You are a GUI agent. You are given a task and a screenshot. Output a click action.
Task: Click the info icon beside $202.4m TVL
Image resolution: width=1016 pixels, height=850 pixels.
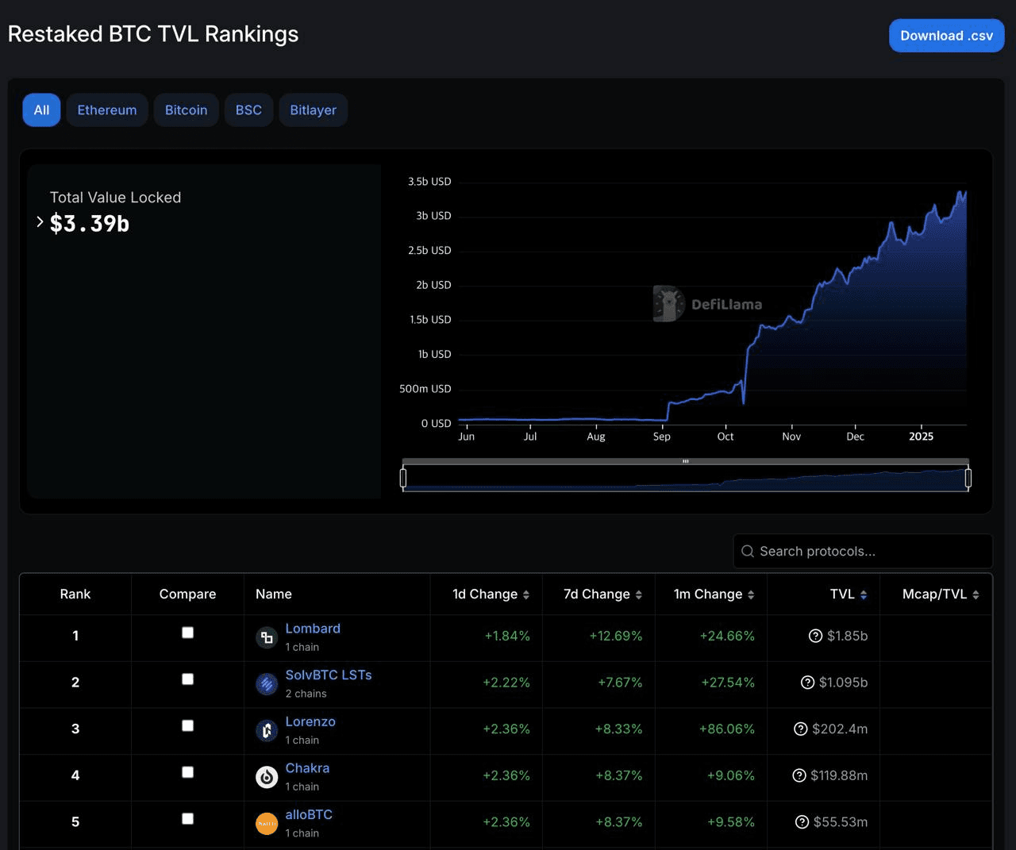(x=801, y=729)
